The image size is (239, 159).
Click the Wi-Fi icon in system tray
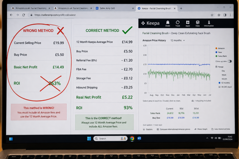coord(212,138)
